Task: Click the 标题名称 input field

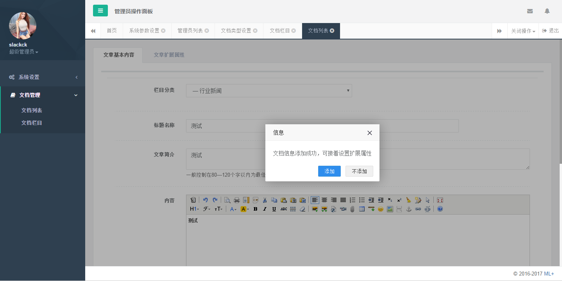Action: point(322,126)
